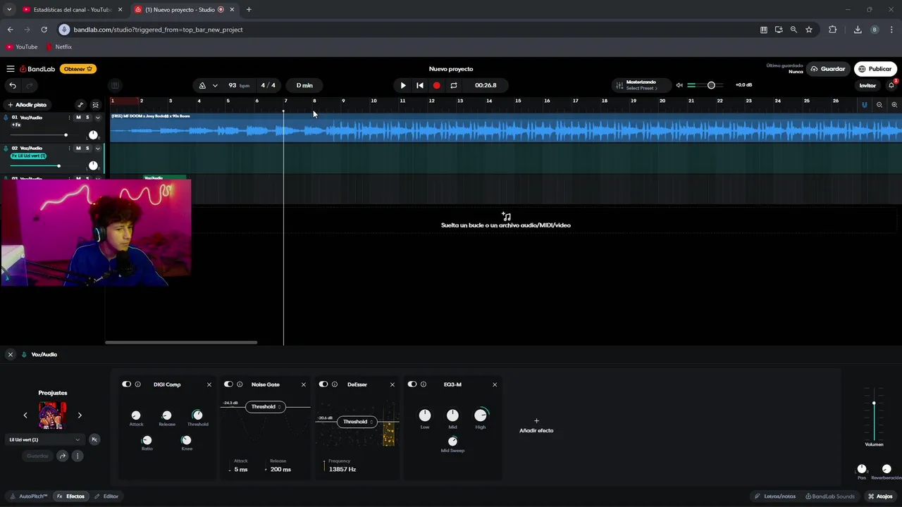The image size is (902, 507).
Task: Add an effect with Añadir efecto
Action: (x=536, y=426)
